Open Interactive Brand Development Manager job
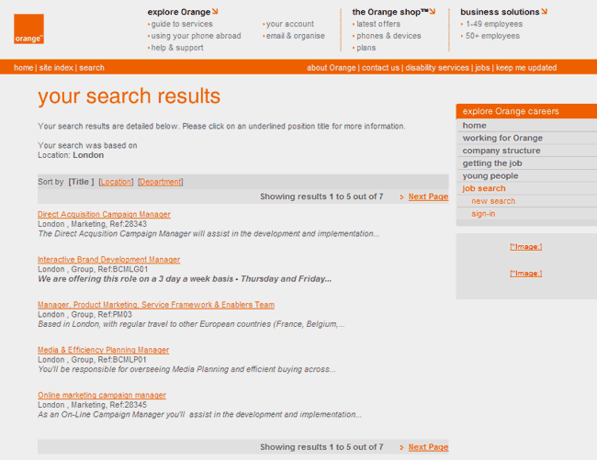This screenshot has width=597, height=460. 109,260
